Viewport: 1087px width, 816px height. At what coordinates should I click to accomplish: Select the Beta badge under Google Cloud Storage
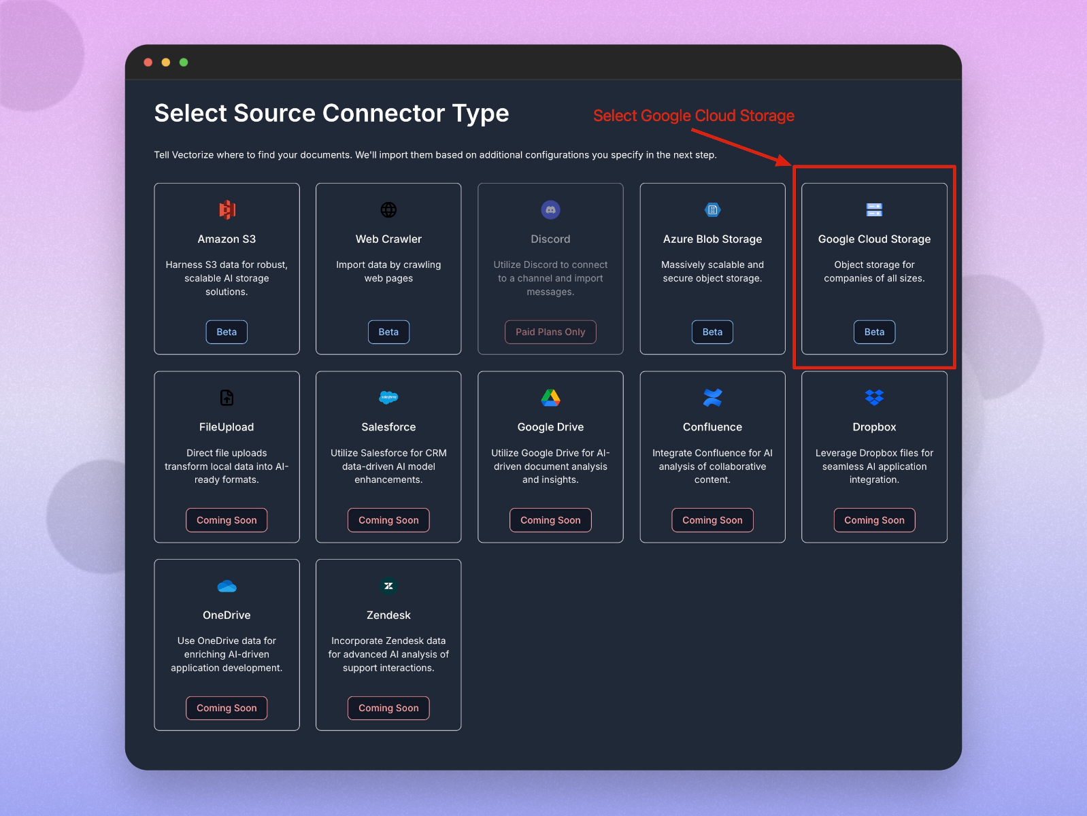click(874, 332)
